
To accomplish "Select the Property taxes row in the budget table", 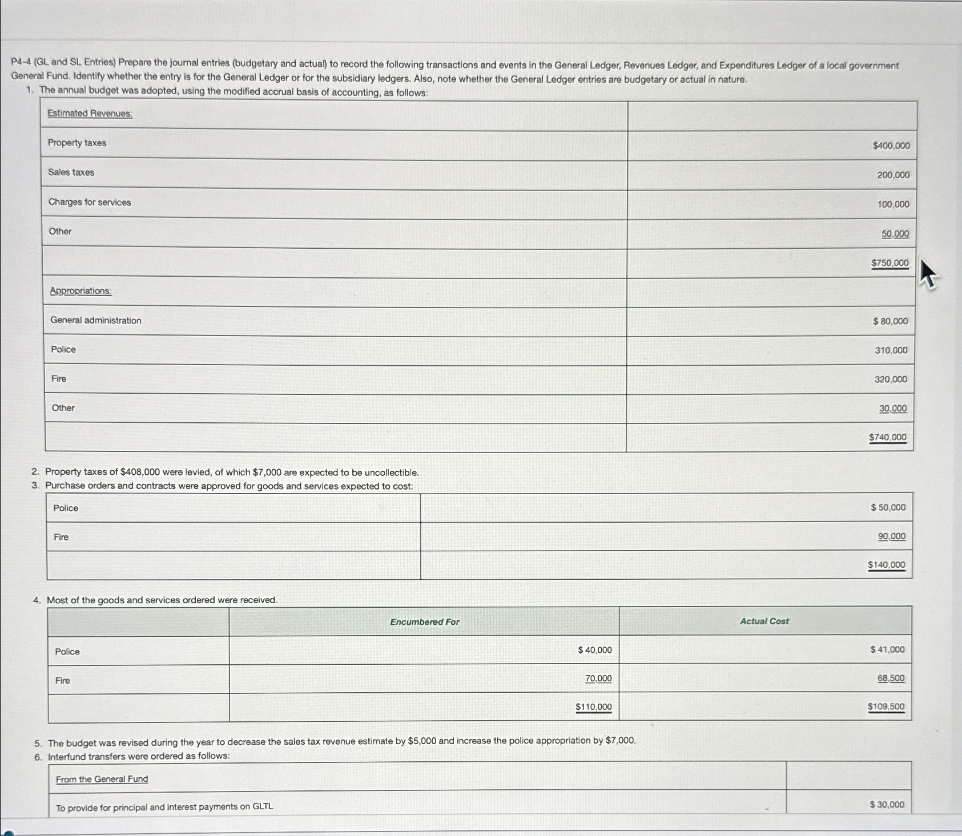I will point(76,143).
